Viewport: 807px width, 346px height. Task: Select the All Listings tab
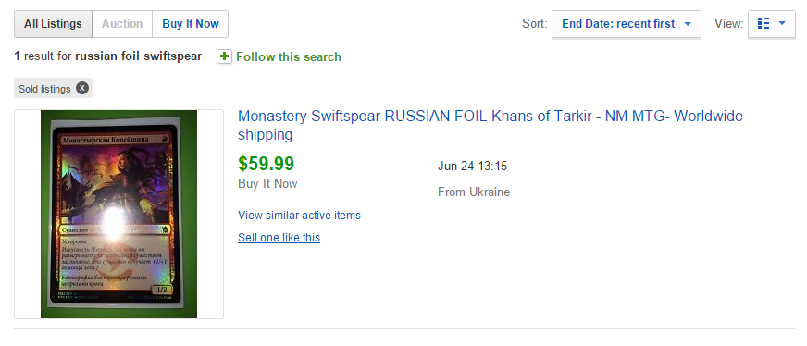tap(53, 24)
